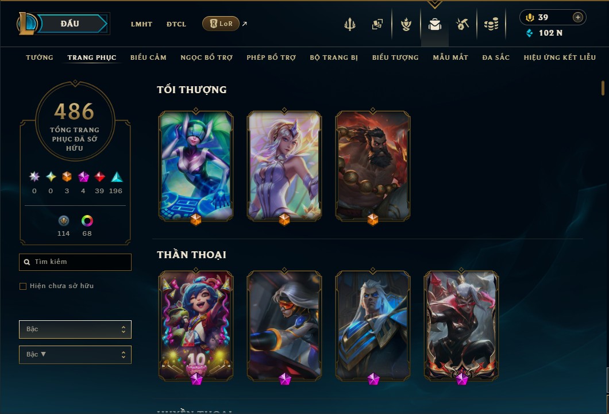Image resolution: width=609 pixels, height=414 pixels.
Task: Click the 'Tìm kiếm' search field
Action: pos(75,262)
